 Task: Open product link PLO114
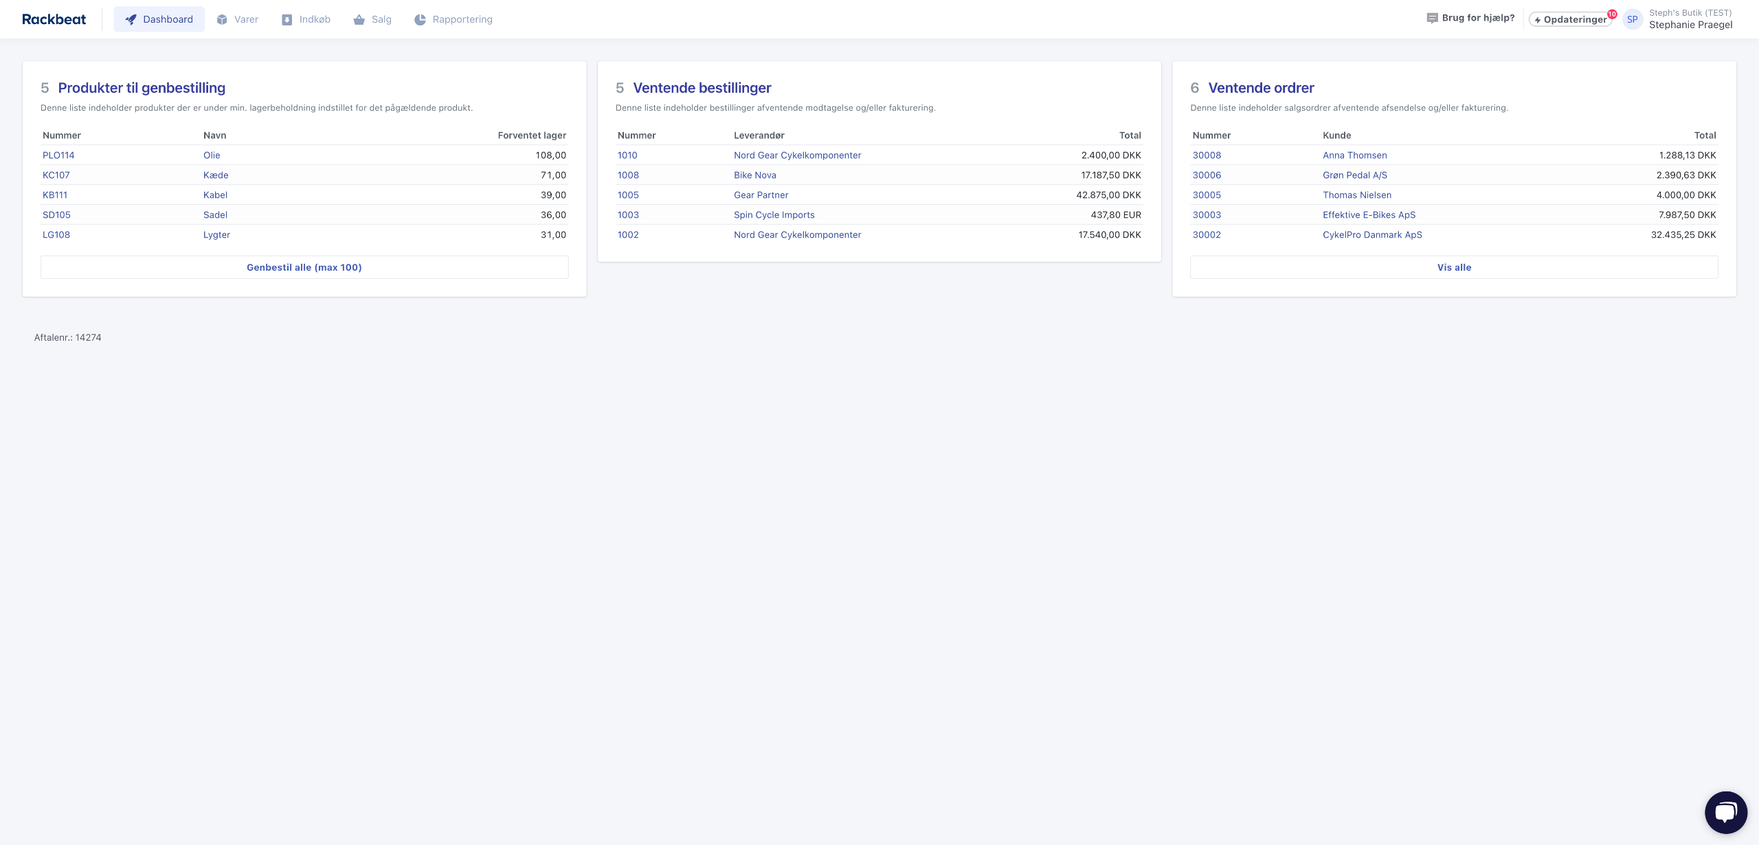[58, 155]
